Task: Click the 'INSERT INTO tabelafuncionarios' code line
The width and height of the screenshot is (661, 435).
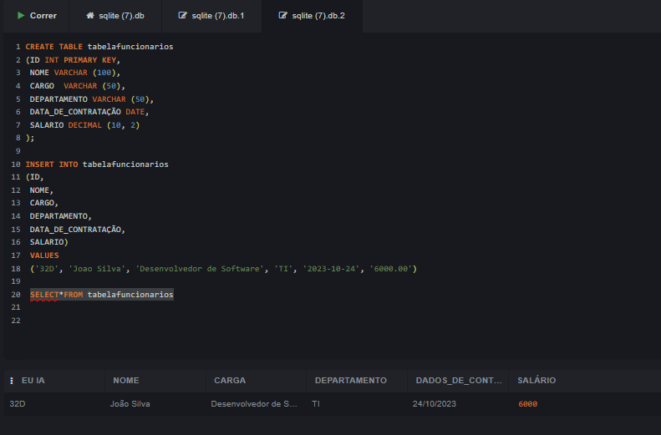Action: [x=97, y=164]
